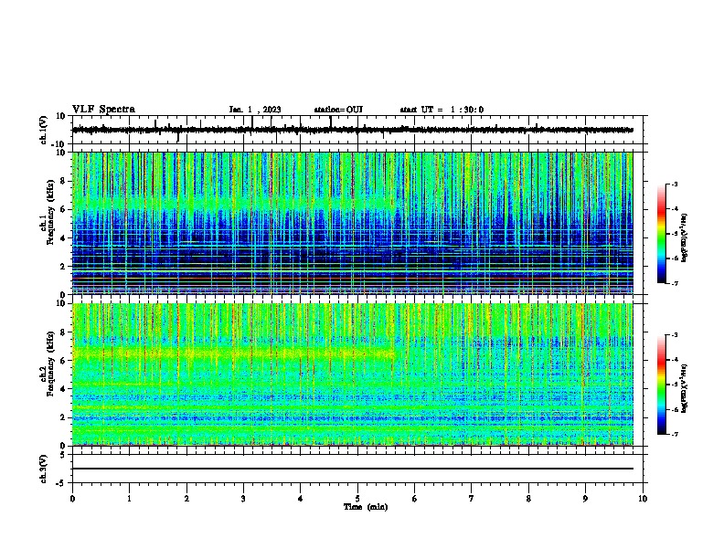Screen dimensions: 724x559
Task: Click the "VLF Spectra" plot title
Action: click(x=103, y=110)
